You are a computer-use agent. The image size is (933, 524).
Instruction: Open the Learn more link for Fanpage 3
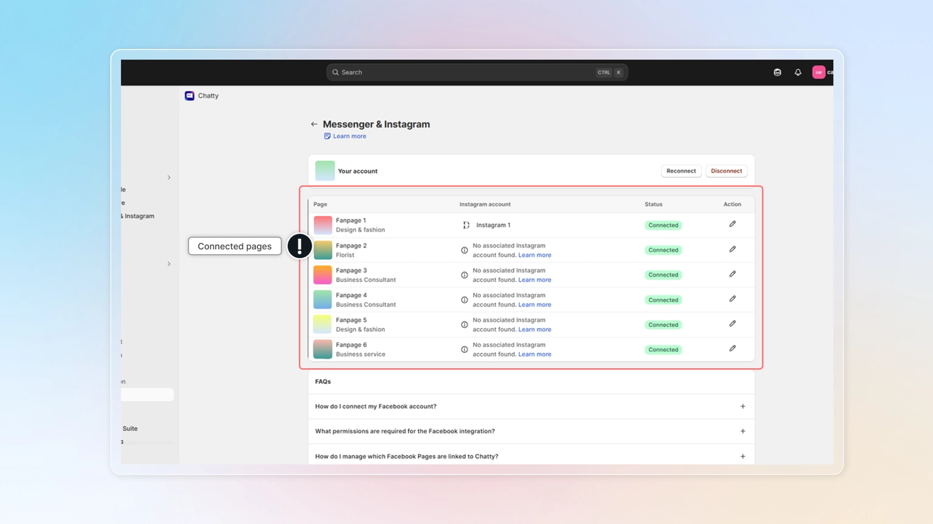pyautogui.click(x=535, y=280)
